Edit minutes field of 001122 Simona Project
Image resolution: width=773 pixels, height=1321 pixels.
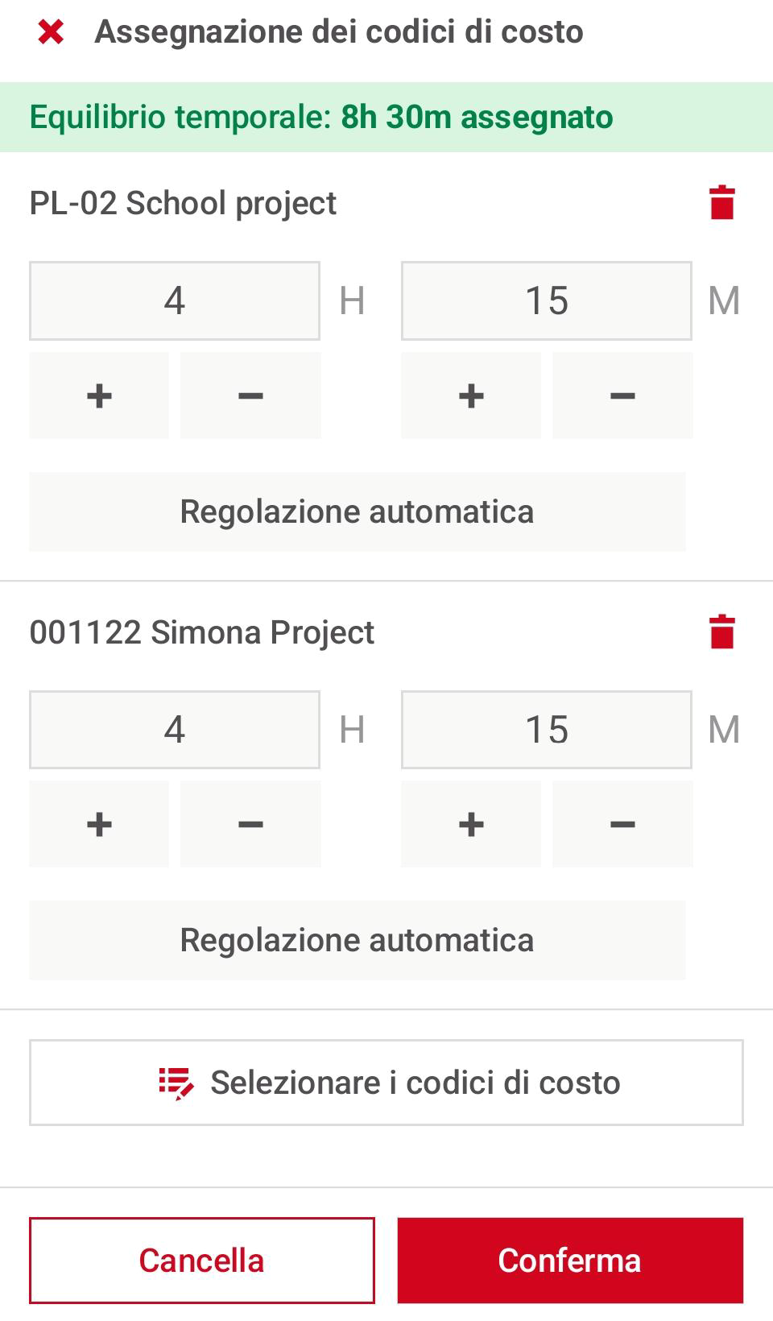click(547, 730)
